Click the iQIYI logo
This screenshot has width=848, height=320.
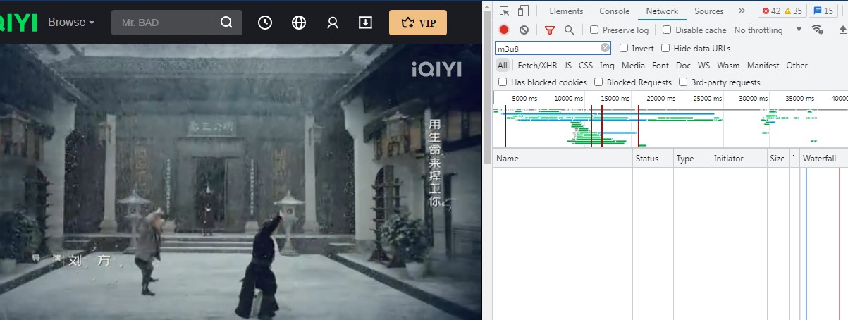[x=18, y=23]
